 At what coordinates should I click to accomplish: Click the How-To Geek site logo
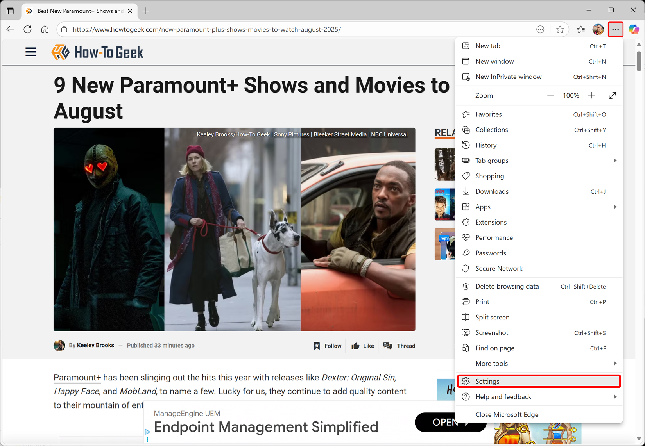(x=97, y=52)
